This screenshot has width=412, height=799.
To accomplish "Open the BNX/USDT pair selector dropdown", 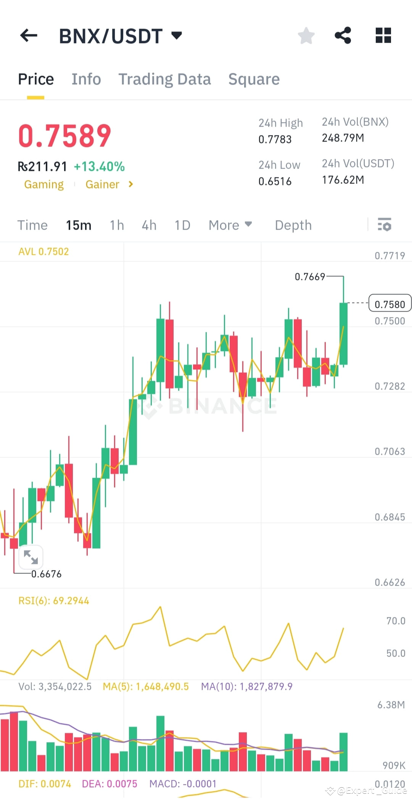I will click(177, 35).
